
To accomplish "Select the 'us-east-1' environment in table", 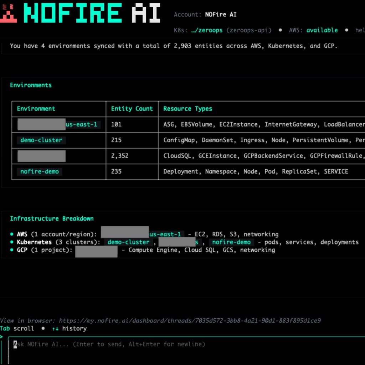I will click(x=82, y=124).
